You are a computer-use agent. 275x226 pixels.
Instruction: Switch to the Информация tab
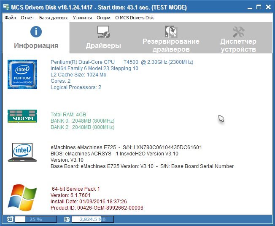coord(36,37)
